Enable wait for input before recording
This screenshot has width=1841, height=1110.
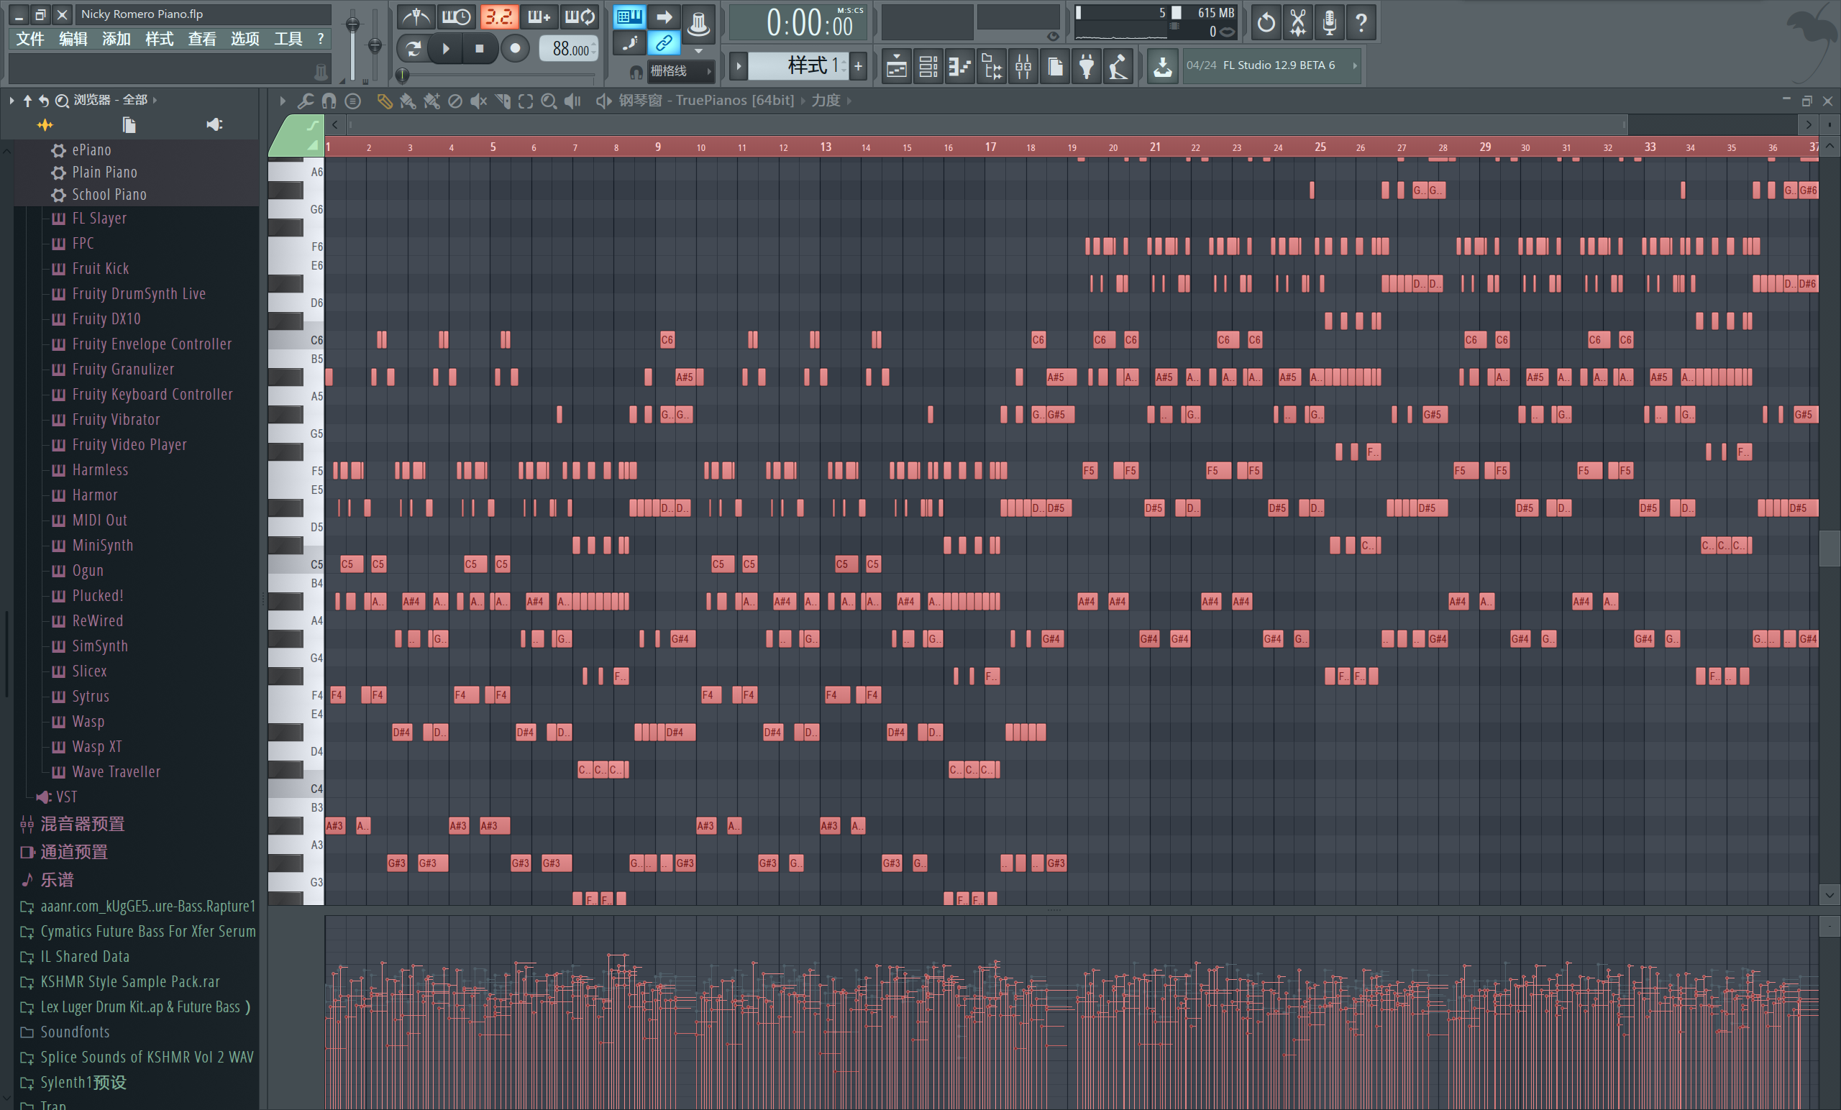(x=456, y=17)
